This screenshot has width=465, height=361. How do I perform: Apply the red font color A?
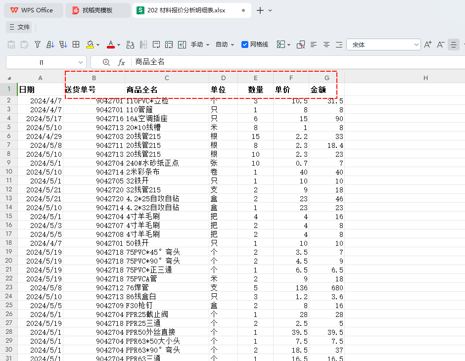111,45
